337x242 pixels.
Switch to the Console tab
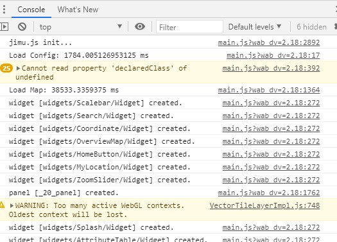point(31,10)
